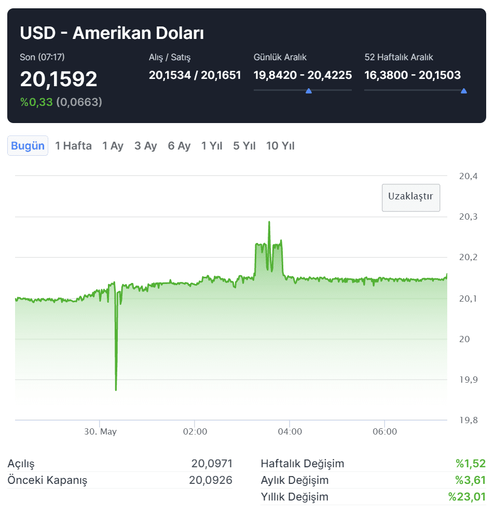Viewport: 495px width, 514px height.
Task: Click the highest peak on the chart line
Action: tap(269, 222)
